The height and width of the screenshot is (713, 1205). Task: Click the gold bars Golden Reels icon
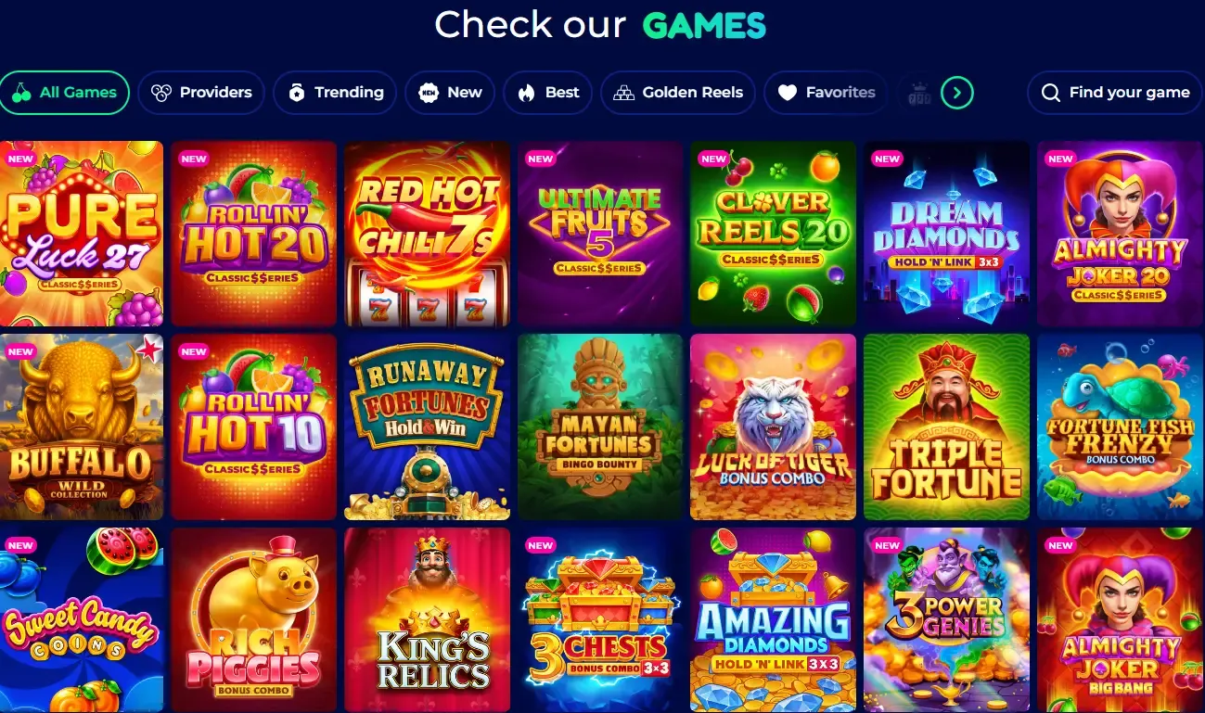point(624,93)
